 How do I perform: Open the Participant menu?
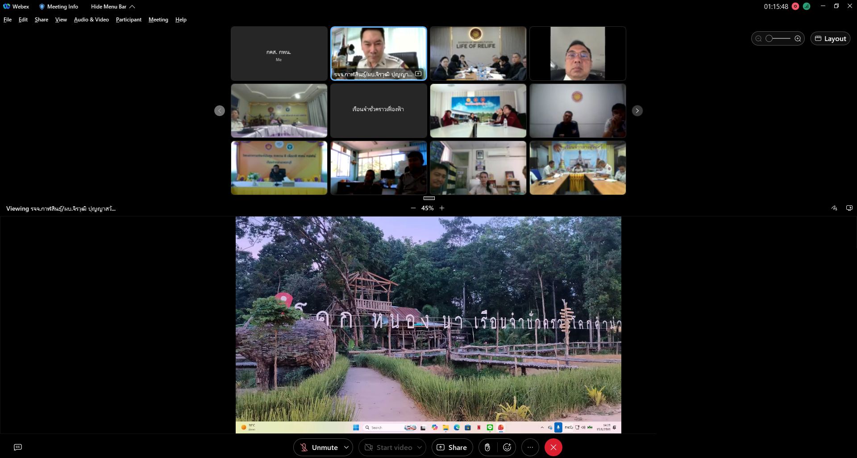point(129,20)
